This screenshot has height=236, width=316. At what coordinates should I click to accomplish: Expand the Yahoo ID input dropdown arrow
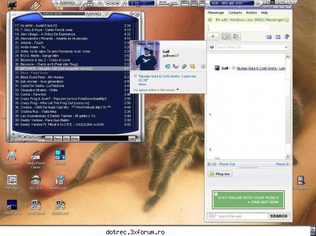(286, 48)
